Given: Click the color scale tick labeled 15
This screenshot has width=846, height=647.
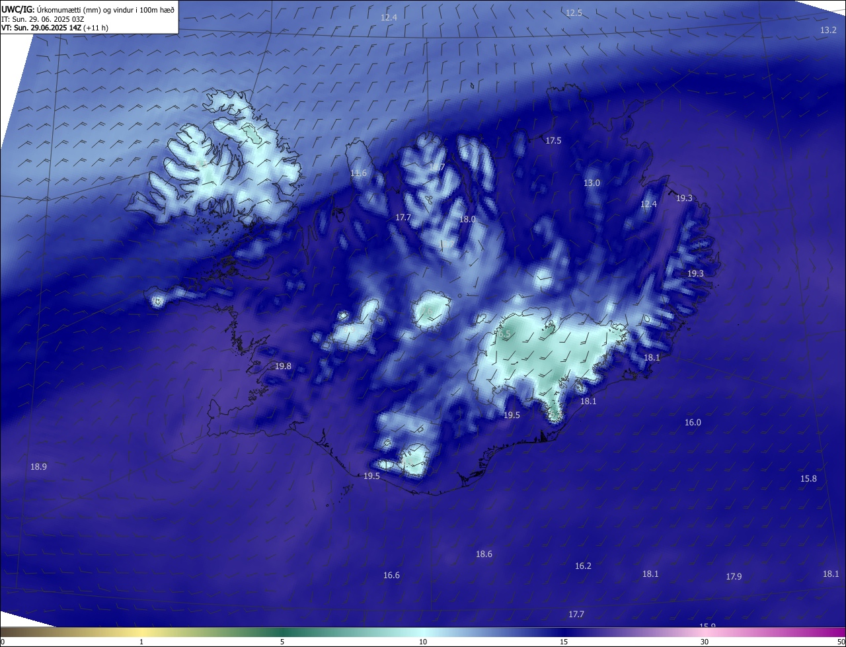Looking at the screenshot, I should (564, 642).
